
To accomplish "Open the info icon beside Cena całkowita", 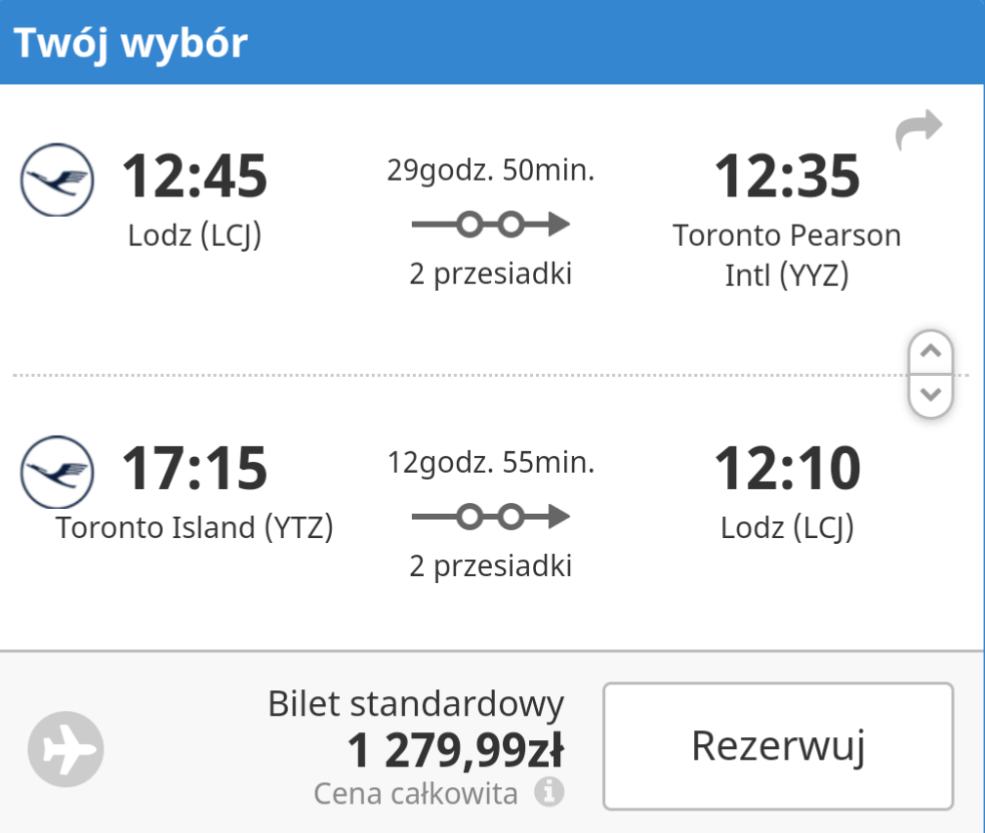I will tap(549, 792).
